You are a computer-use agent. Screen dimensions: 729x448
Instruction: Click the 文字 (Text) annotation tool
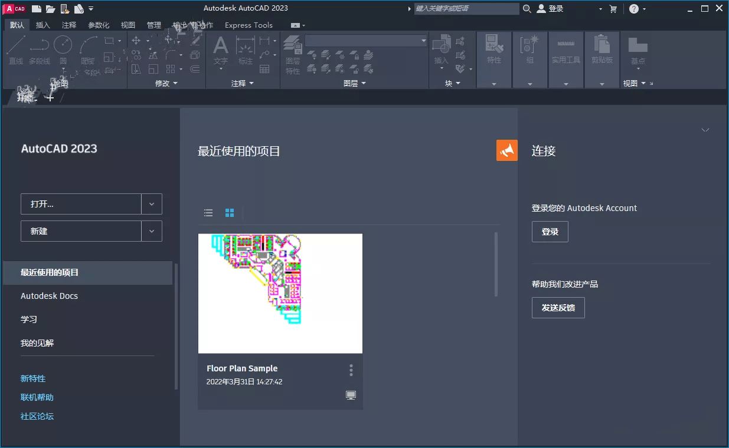tap(220, 50)
